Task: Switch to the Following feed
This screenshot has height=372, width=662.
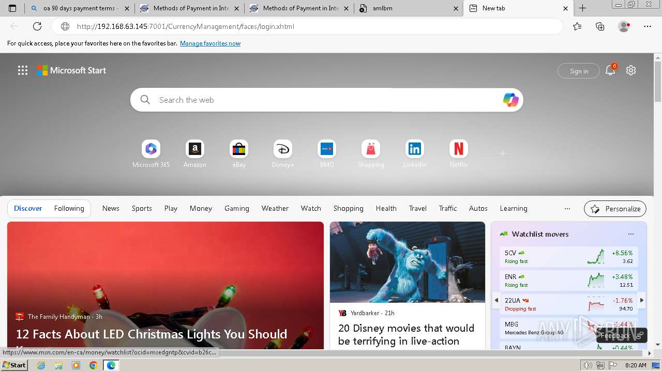Action: tap(69, 208)
